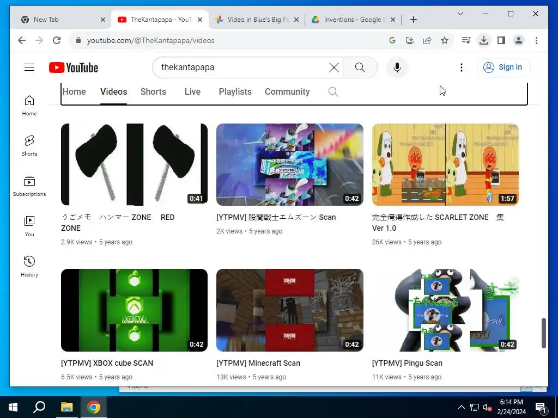Open a new Chrome tab
Image resolution: width=558 pixels, height=418 pixels.
[x=413, y=20]
